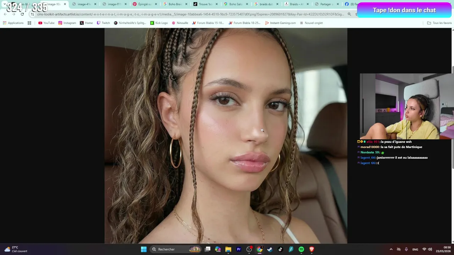Click chat message 'juniorrrrrrrr il est ou lalaaaaaaaaaa'
This screenshot has height=255, width=454.
tap(402, 158)
